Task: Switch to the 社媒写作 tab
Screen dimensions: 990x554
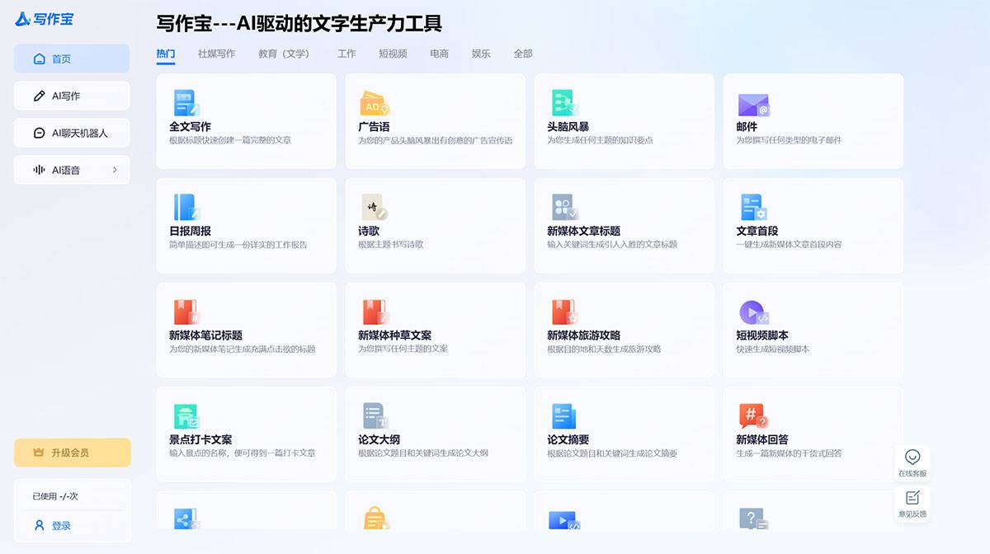Action: [x=215, y=53]
